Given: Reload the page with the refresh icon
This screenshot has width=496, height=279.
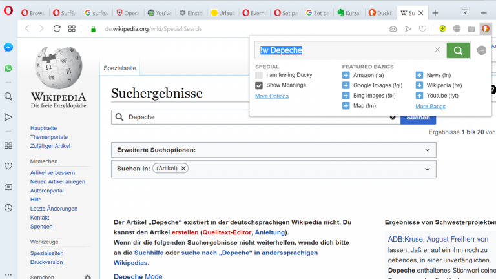Looking at the screenshot, I should pyautogui.click(x=57, y=29).
